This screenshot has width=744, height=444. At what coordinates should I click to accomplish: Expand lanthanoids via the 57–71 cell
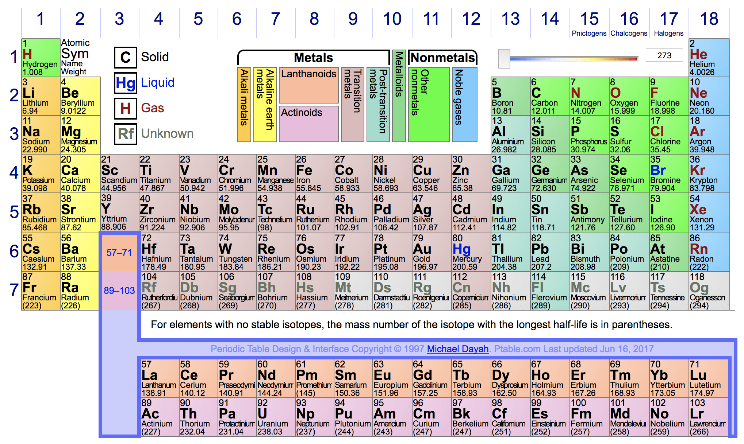click(x=119, y=253)
